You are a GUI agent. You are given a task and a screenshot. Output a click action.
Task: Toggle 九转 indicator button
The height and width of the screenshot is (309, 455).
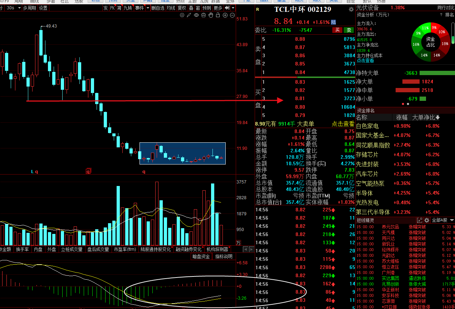pos(128,8)
